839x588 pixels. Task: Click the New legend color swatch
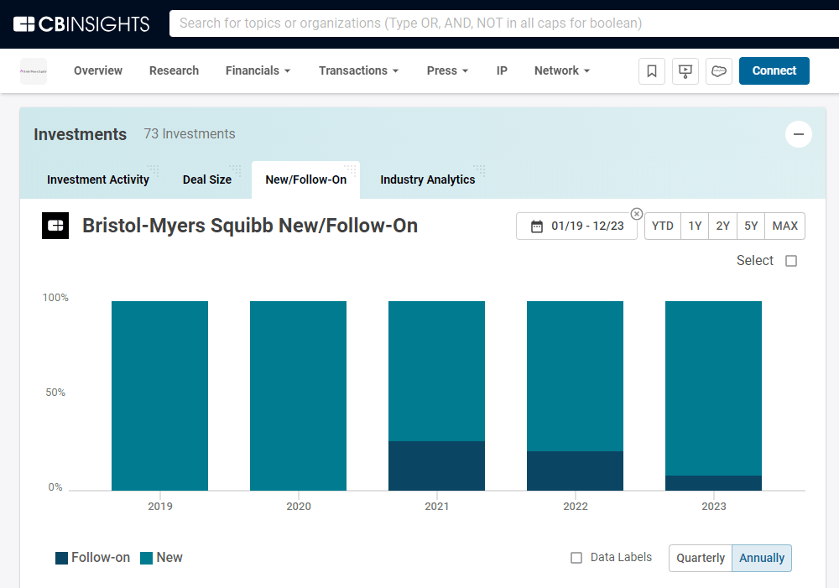click(x=147, y=558)
